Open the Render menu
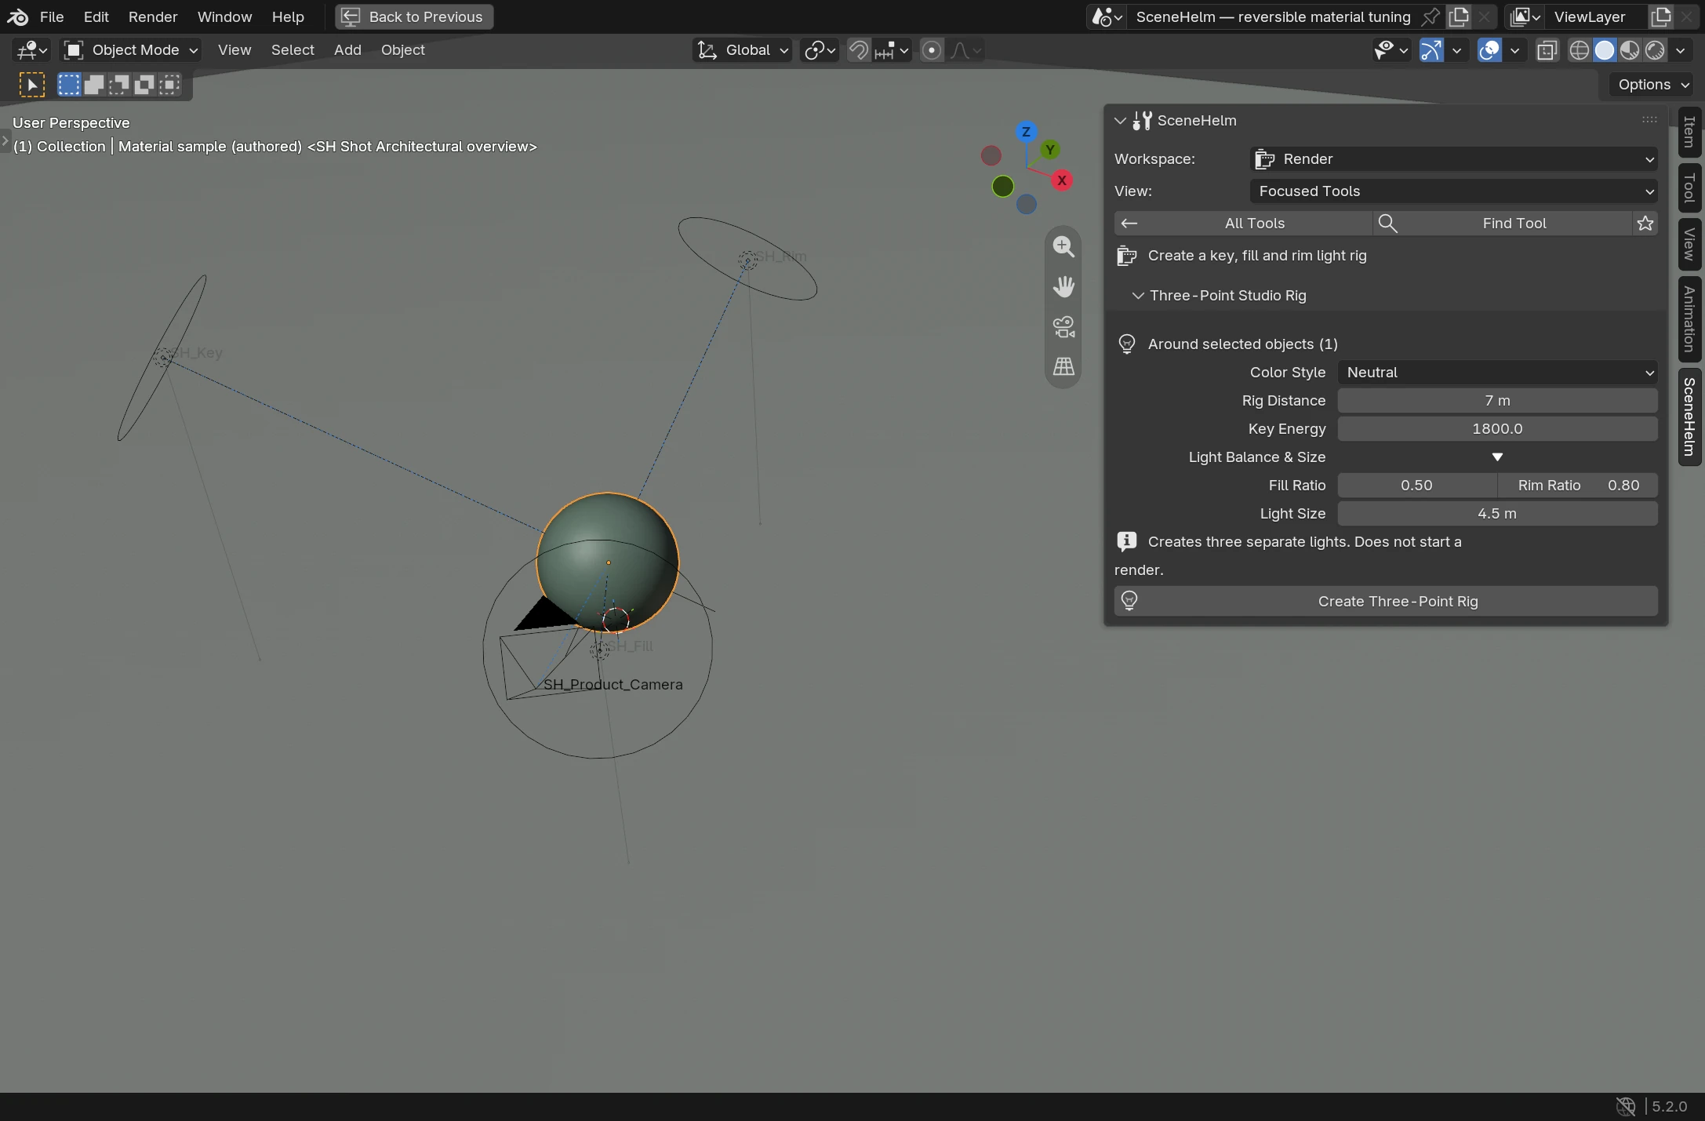 153,16
